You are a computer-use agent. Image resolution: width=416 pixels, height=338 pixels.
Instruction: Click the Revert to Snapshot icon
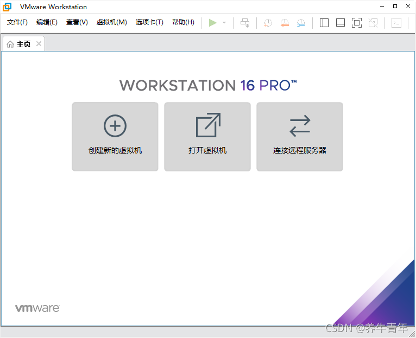click(285, 23)
